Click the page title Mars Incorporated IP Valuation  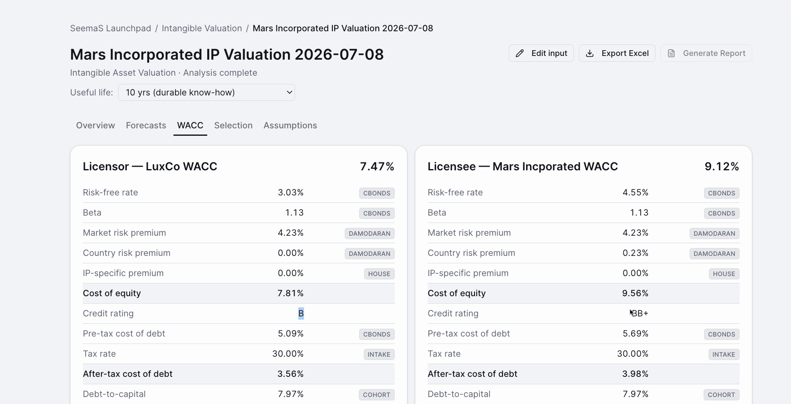pos(227,55)
